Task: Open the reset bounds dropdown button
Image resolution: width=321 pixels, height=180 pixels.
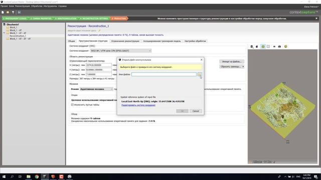Action: tap(232, 66)
